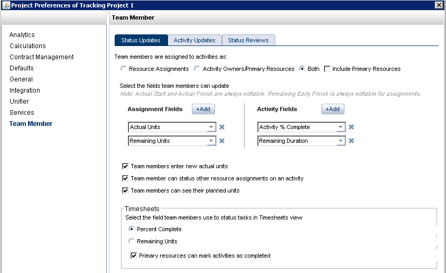This screenshot has height=273, width=446.
Task: Open the Remaining Duration dropdown
Action: pos(340,141)
